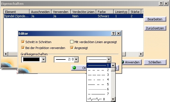Click the Zurücksetzen button
The image size is (170, 102).
tap(155, 28)
